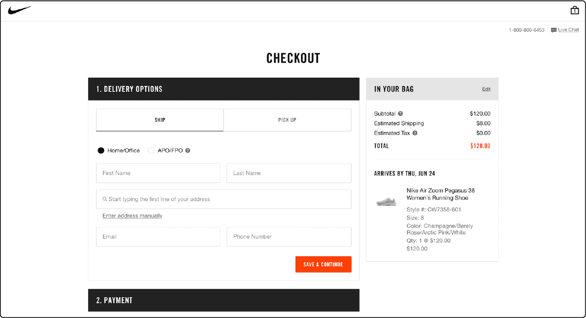Focus the address search field

[x=224, y=199]
